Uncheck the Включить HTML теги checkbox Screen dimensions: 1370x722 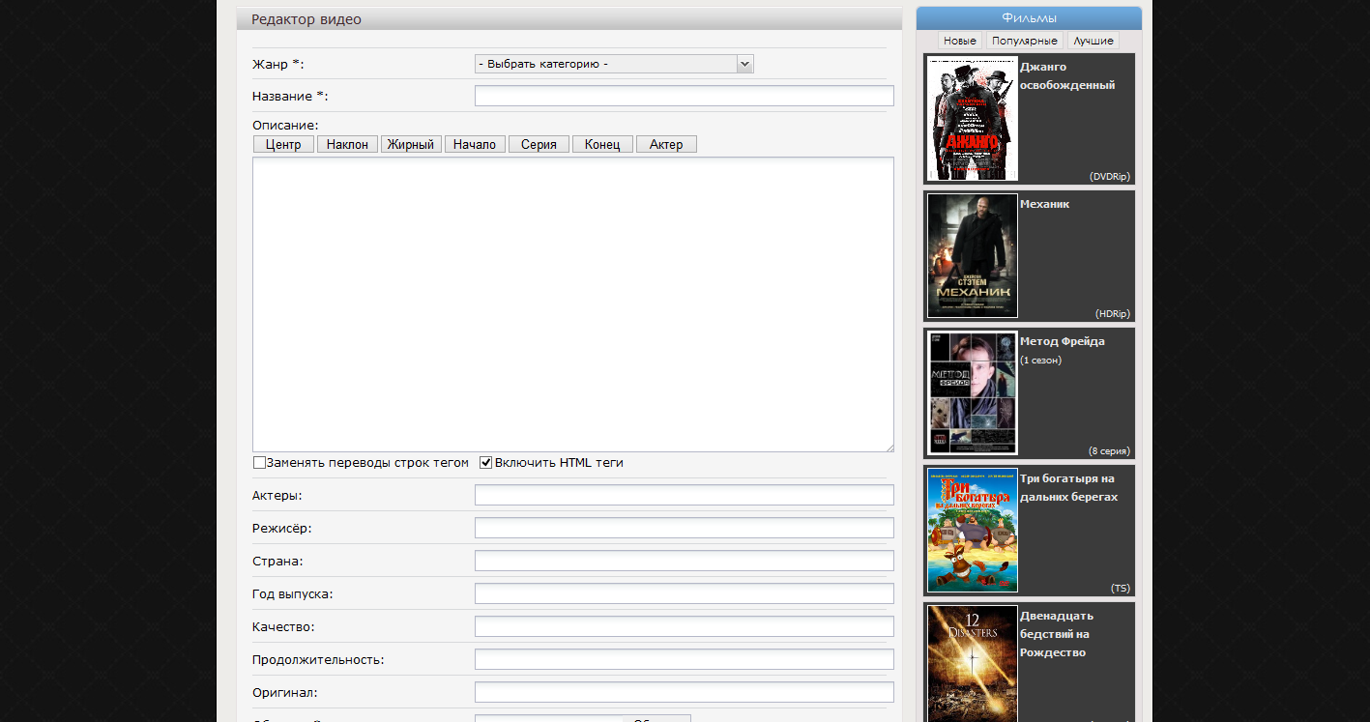click(x=486, y=463)
